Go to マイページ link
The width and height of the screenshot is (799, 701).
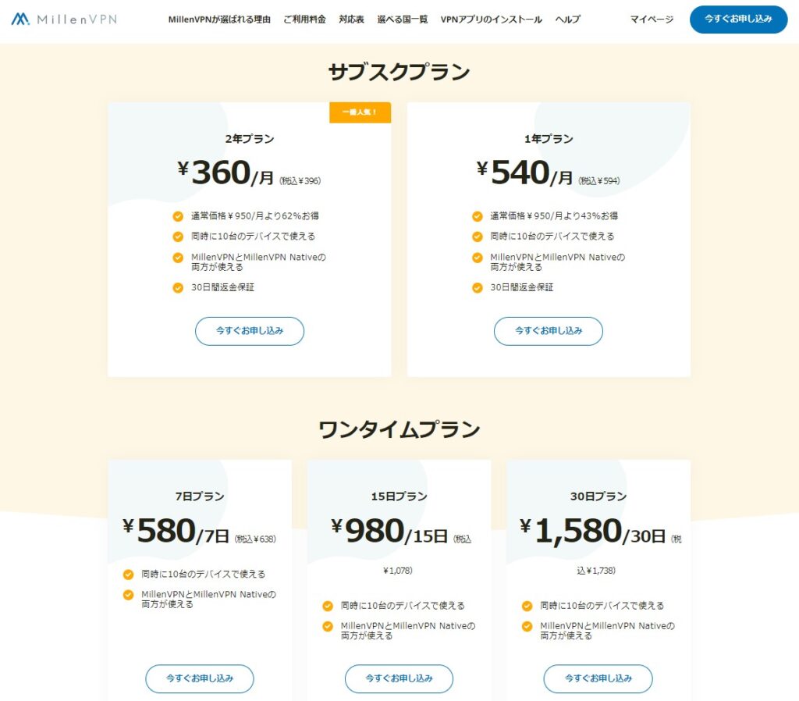click(x=652, y=20)
